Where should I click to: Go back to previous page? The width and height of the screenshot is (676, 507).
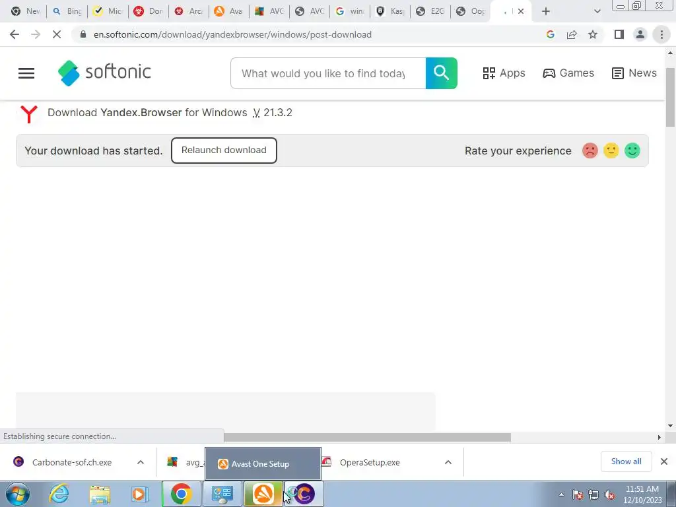coord(15,34)
